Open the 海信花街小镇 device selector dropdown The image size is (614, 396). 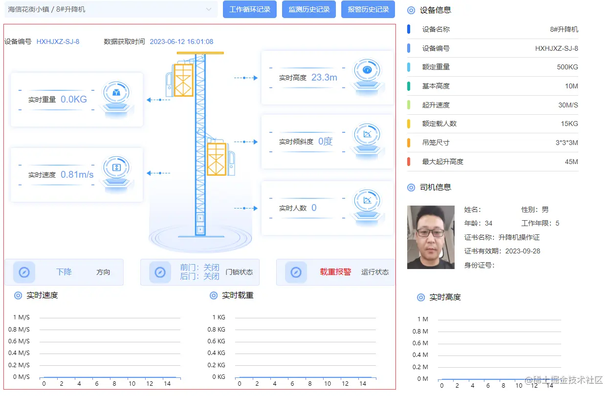[110, 9]
